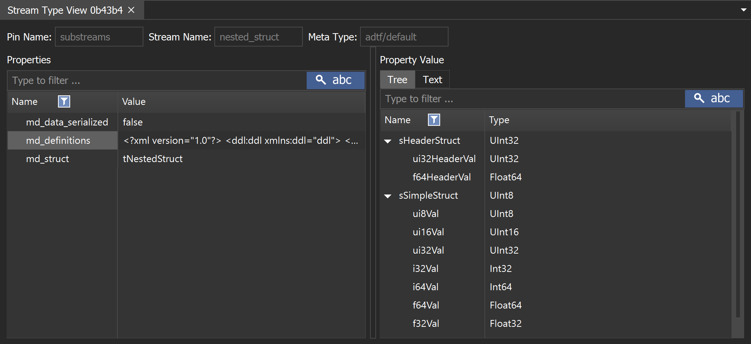Collapse the sHeaderStruct tree node
The image size is (751, 344).
pyautogui.click(x=388, y=141)
